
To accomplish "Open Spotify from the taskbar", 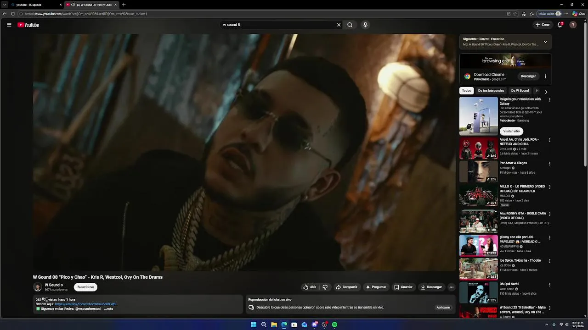I will [334, 324].
